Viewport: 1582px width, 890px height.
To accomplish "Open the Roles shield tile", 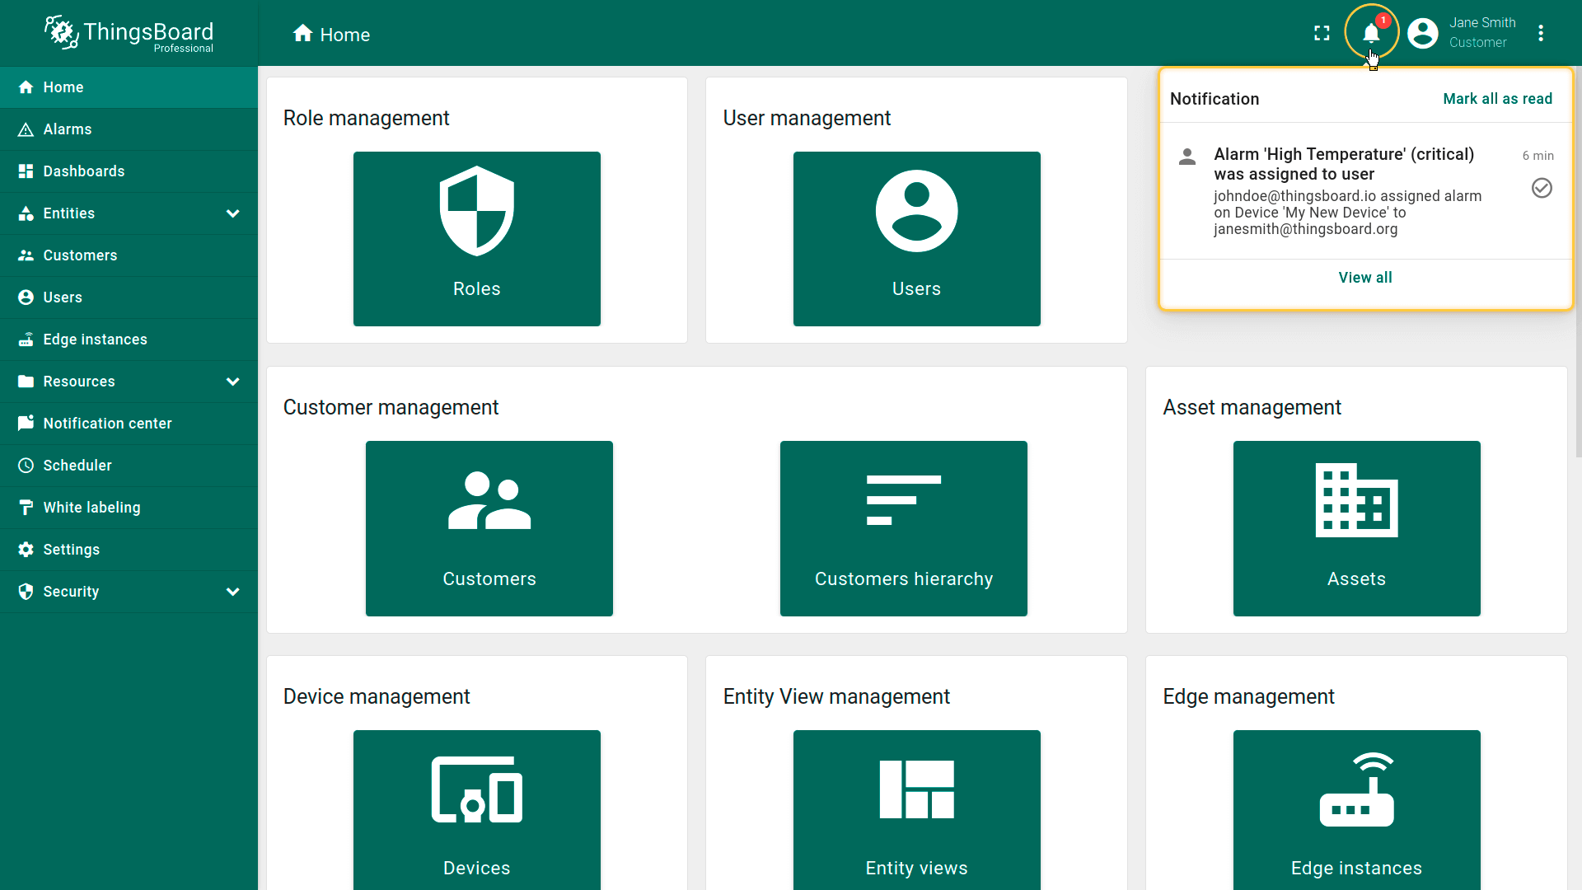I will (476, 239).
